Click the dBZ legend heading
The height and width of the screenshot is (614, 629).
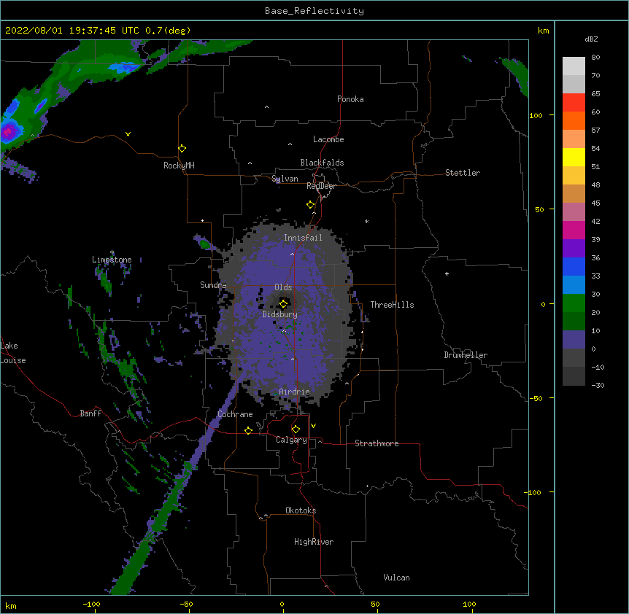tap(591, 39)
